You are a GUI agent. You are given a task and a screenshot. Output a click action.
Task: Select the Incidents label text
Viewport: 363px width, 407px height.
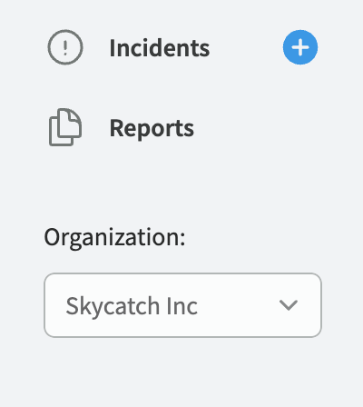pos(160,48)
